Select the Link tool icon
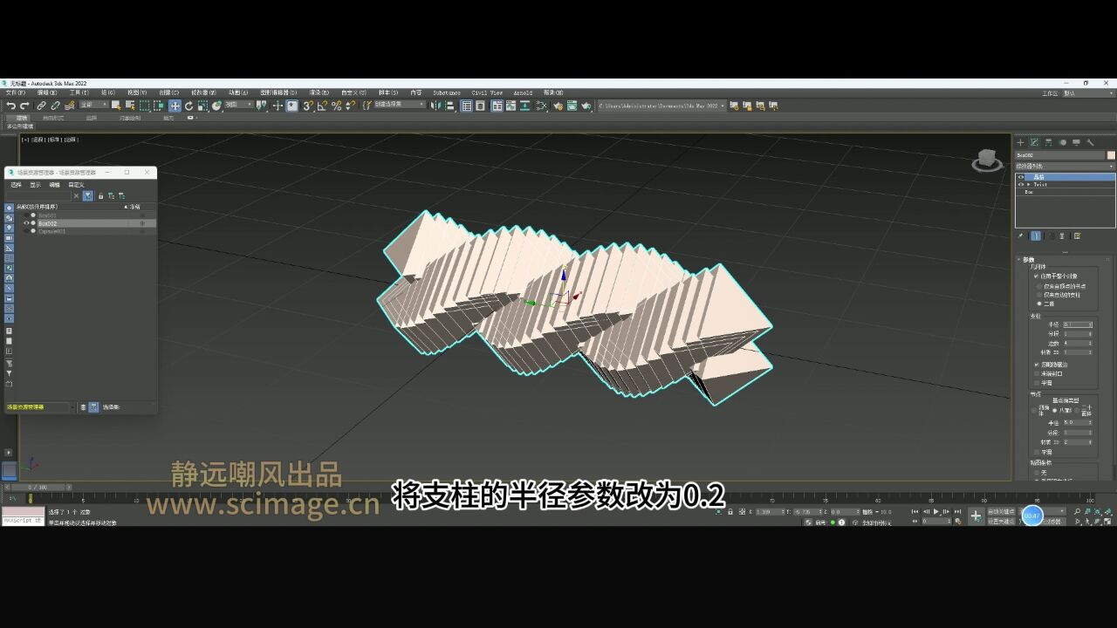 [41, 106]
